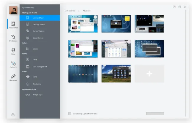Click the Application Style section header
The image size is (192, 123).
pos(29,89)
